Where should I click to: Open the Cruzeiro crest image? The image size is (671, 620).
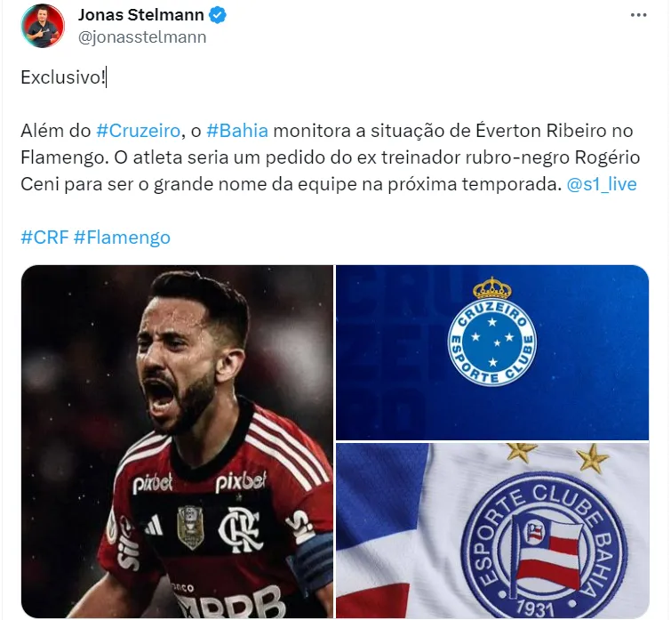492,352
